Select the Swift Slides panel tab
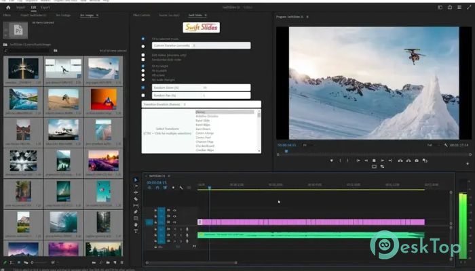Viewport: 475px width, 271px height. [195, 15]
